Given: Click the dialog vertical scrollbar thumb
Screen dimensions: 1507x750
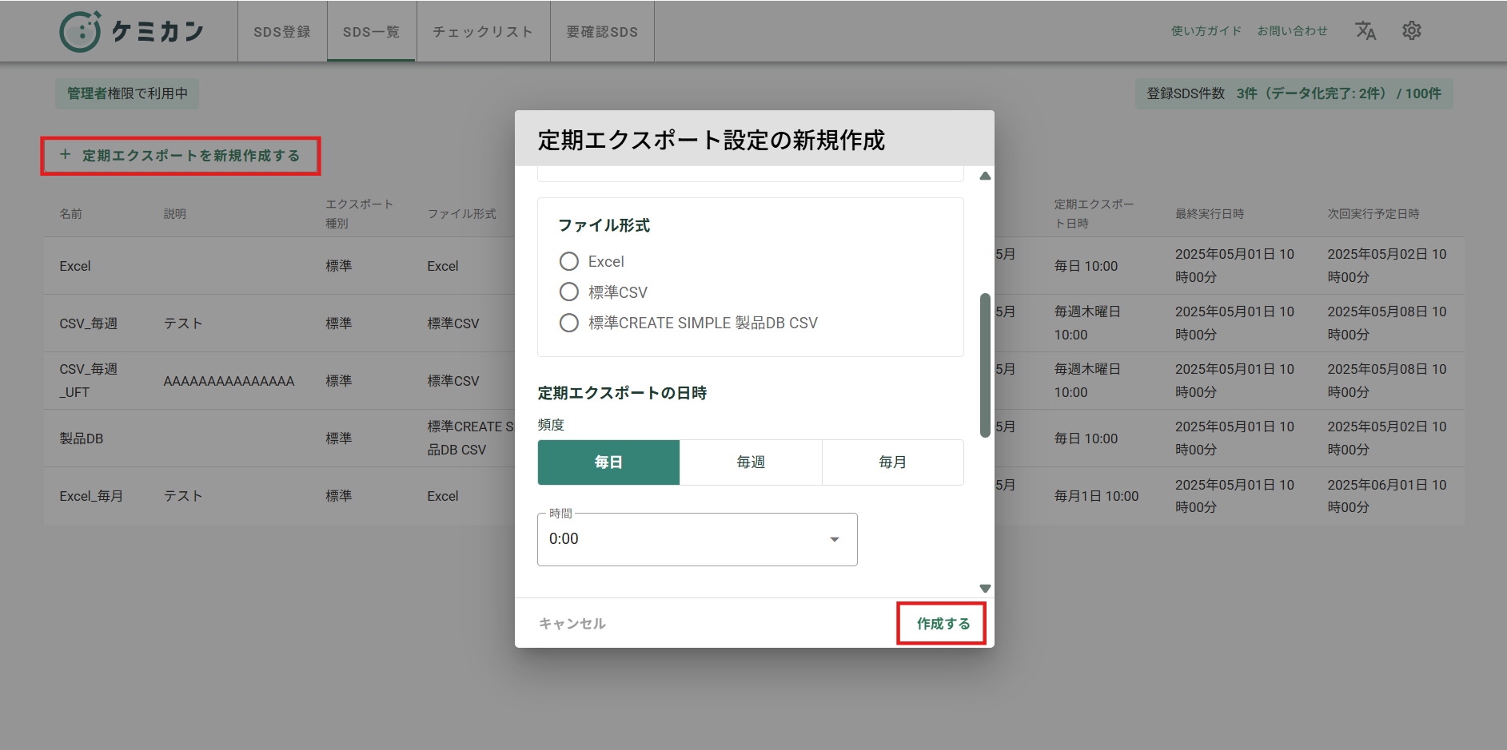Looking at the screenshot, I should click(985, 365).
